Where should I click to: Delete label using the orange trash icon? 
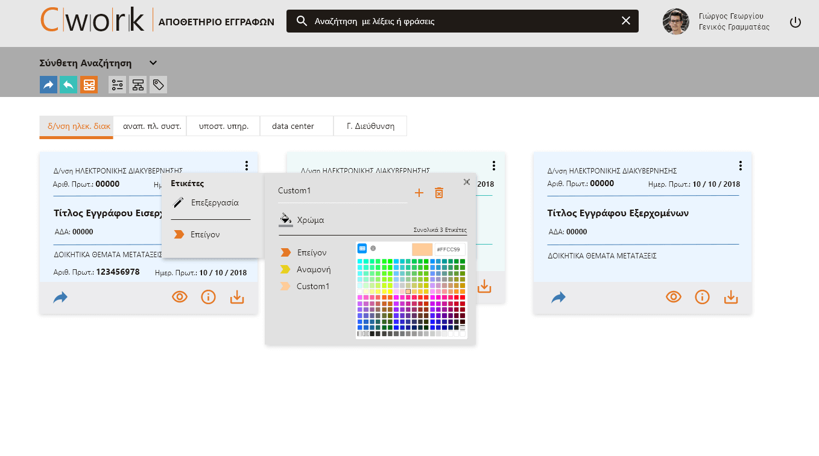(x=439, y=193)
